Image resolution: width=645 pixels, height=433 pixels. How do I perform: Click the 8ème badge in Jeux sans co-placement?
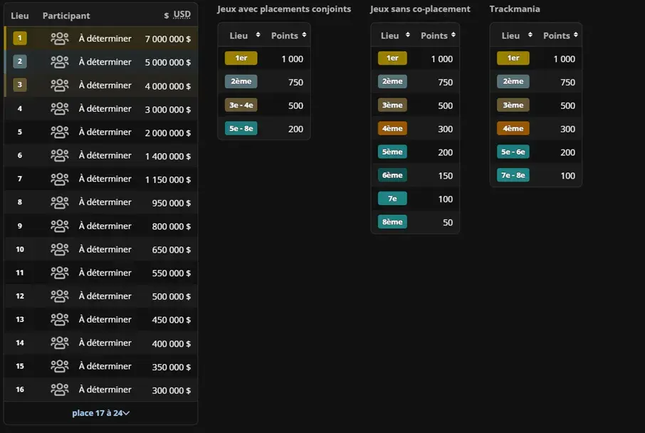click(392, 222)
